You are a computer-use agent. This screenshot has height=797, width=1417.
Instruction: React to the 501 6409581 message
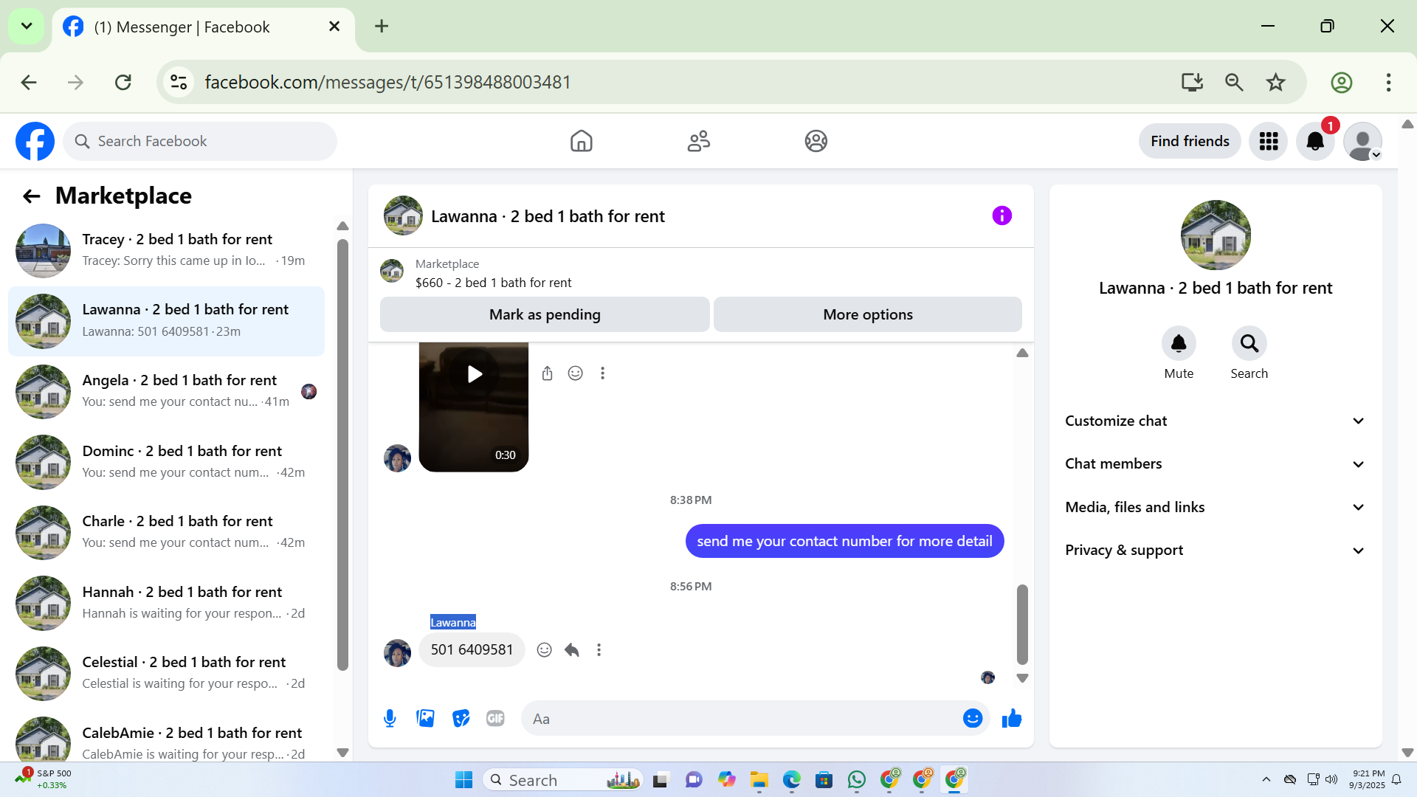pos(544,650)
